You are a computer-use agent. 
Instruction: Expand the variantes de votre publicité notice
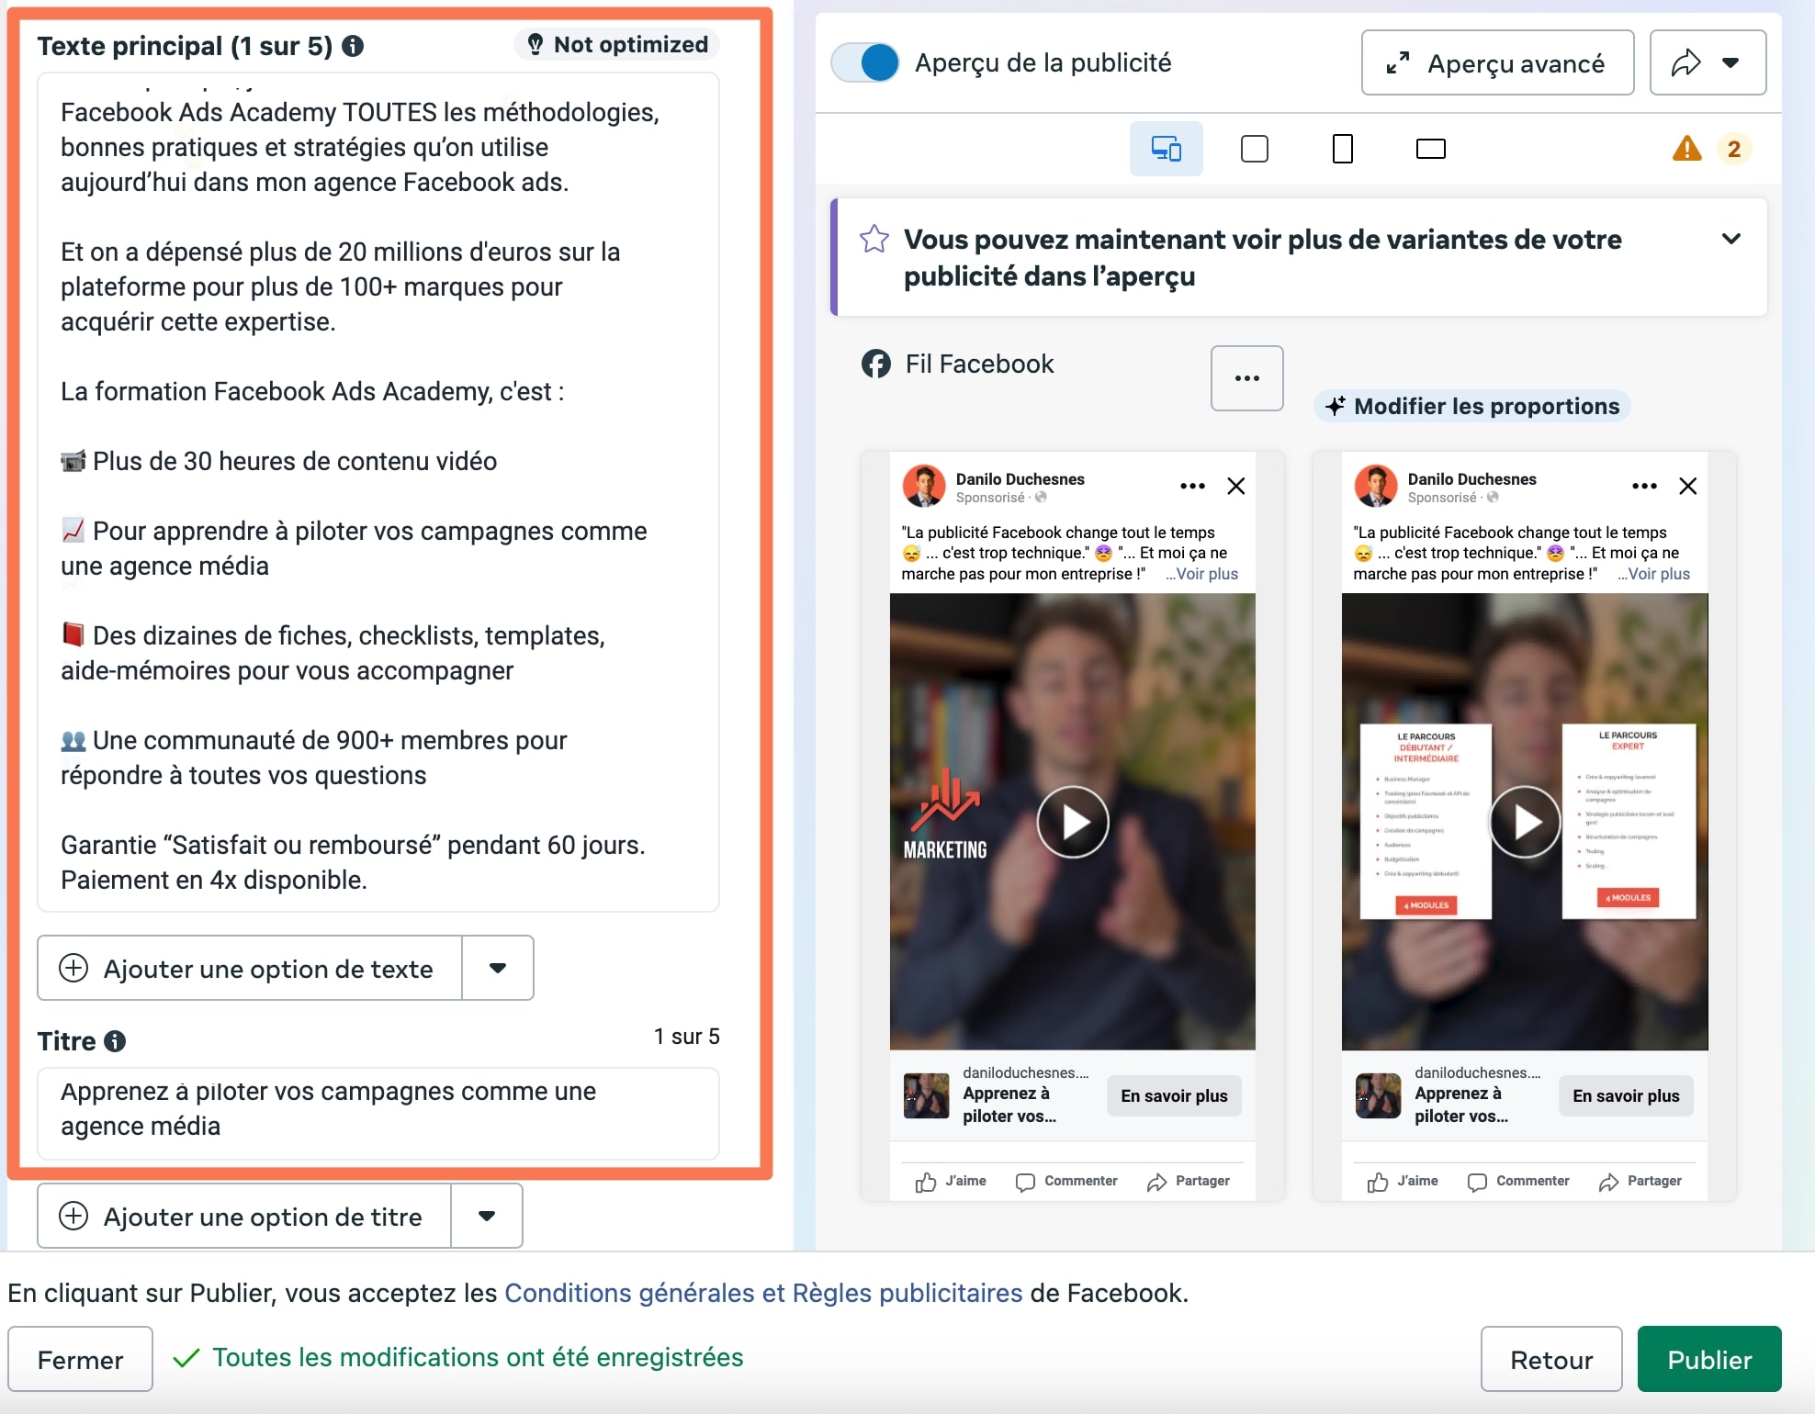coord(1730,239)
